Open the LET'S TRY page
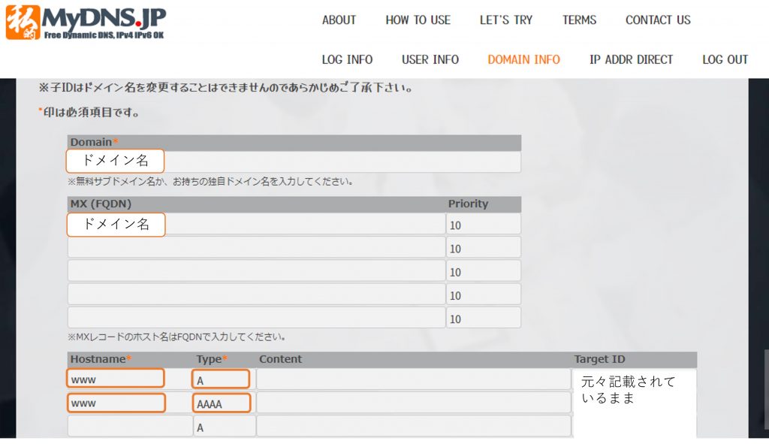This screenshot has height=444, width=769. [x=506, y=20]
